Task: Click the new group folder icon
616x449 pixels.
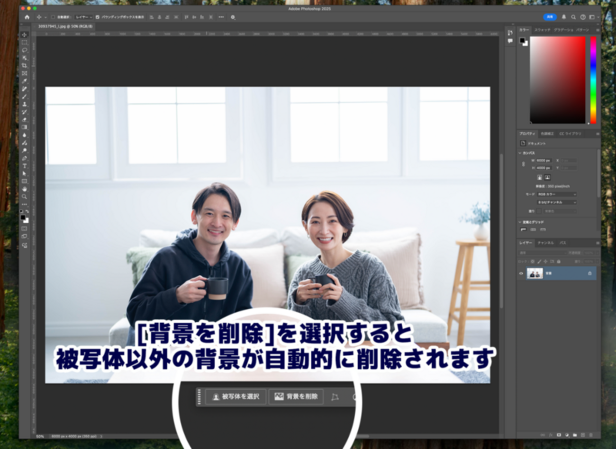Action: click(x=575, y=435)
